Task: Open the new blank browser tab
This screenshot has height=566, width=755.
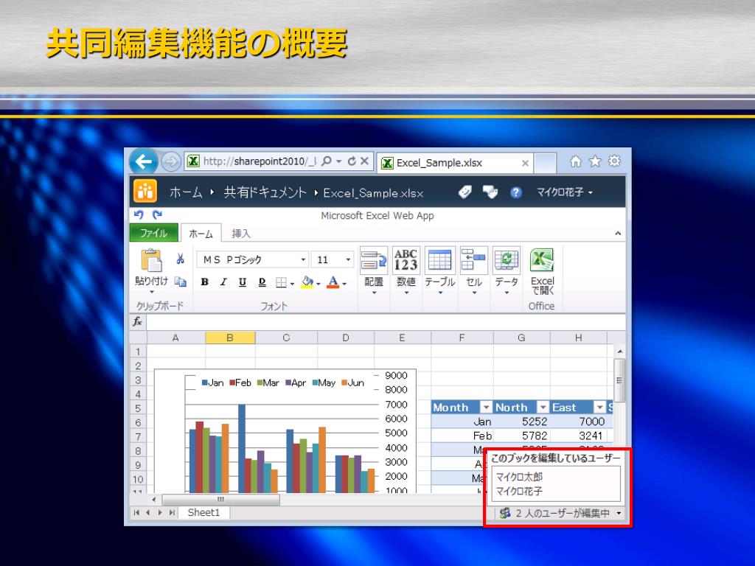Action: click(545, 163)
